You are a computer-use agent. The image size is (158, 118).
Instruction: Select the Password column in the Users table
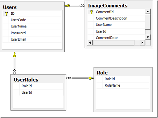click(18, 33)
